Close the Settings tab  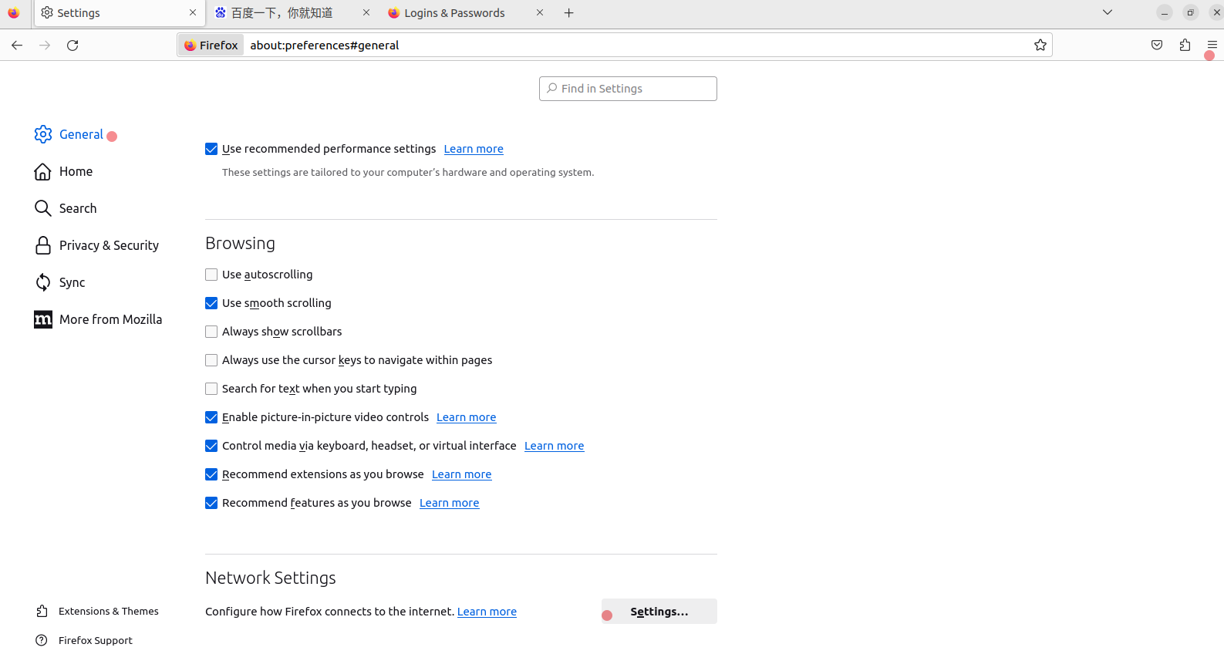point(193,13)
